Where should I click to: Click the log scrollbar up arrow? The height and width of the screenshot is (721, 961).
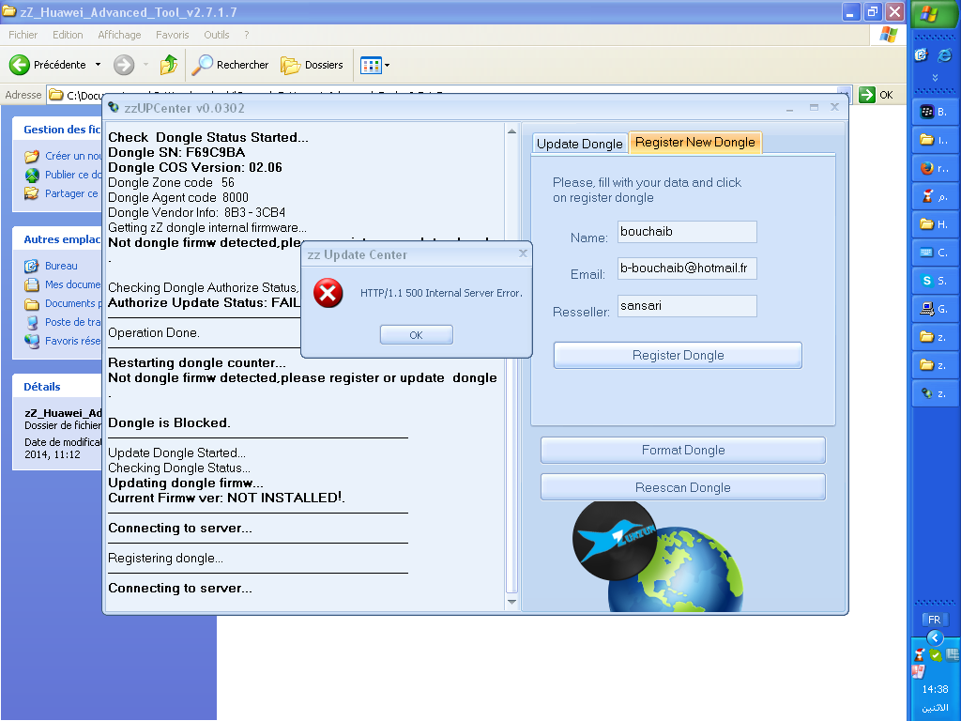(511, 131)
